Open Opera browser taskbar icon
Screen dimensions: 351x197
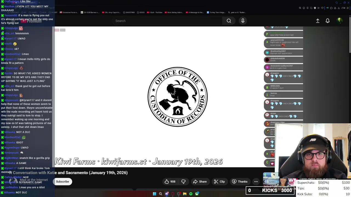(x=173, y=194)
